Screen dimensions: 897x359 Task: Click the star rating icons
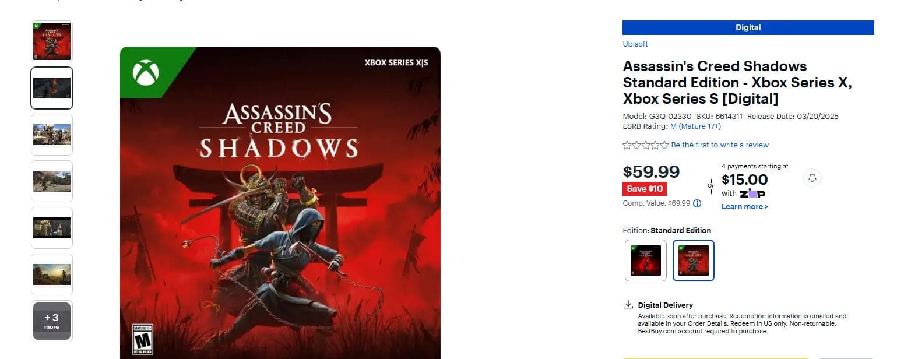(x=646, y=145)
